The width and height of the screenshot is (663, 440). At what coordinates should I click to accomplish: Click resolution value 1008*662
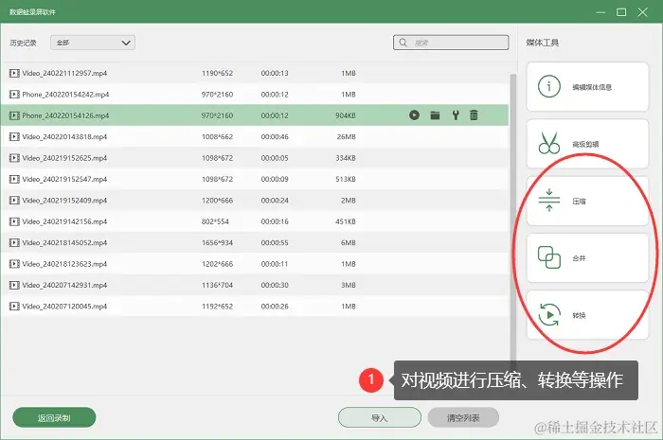point(217,136)
